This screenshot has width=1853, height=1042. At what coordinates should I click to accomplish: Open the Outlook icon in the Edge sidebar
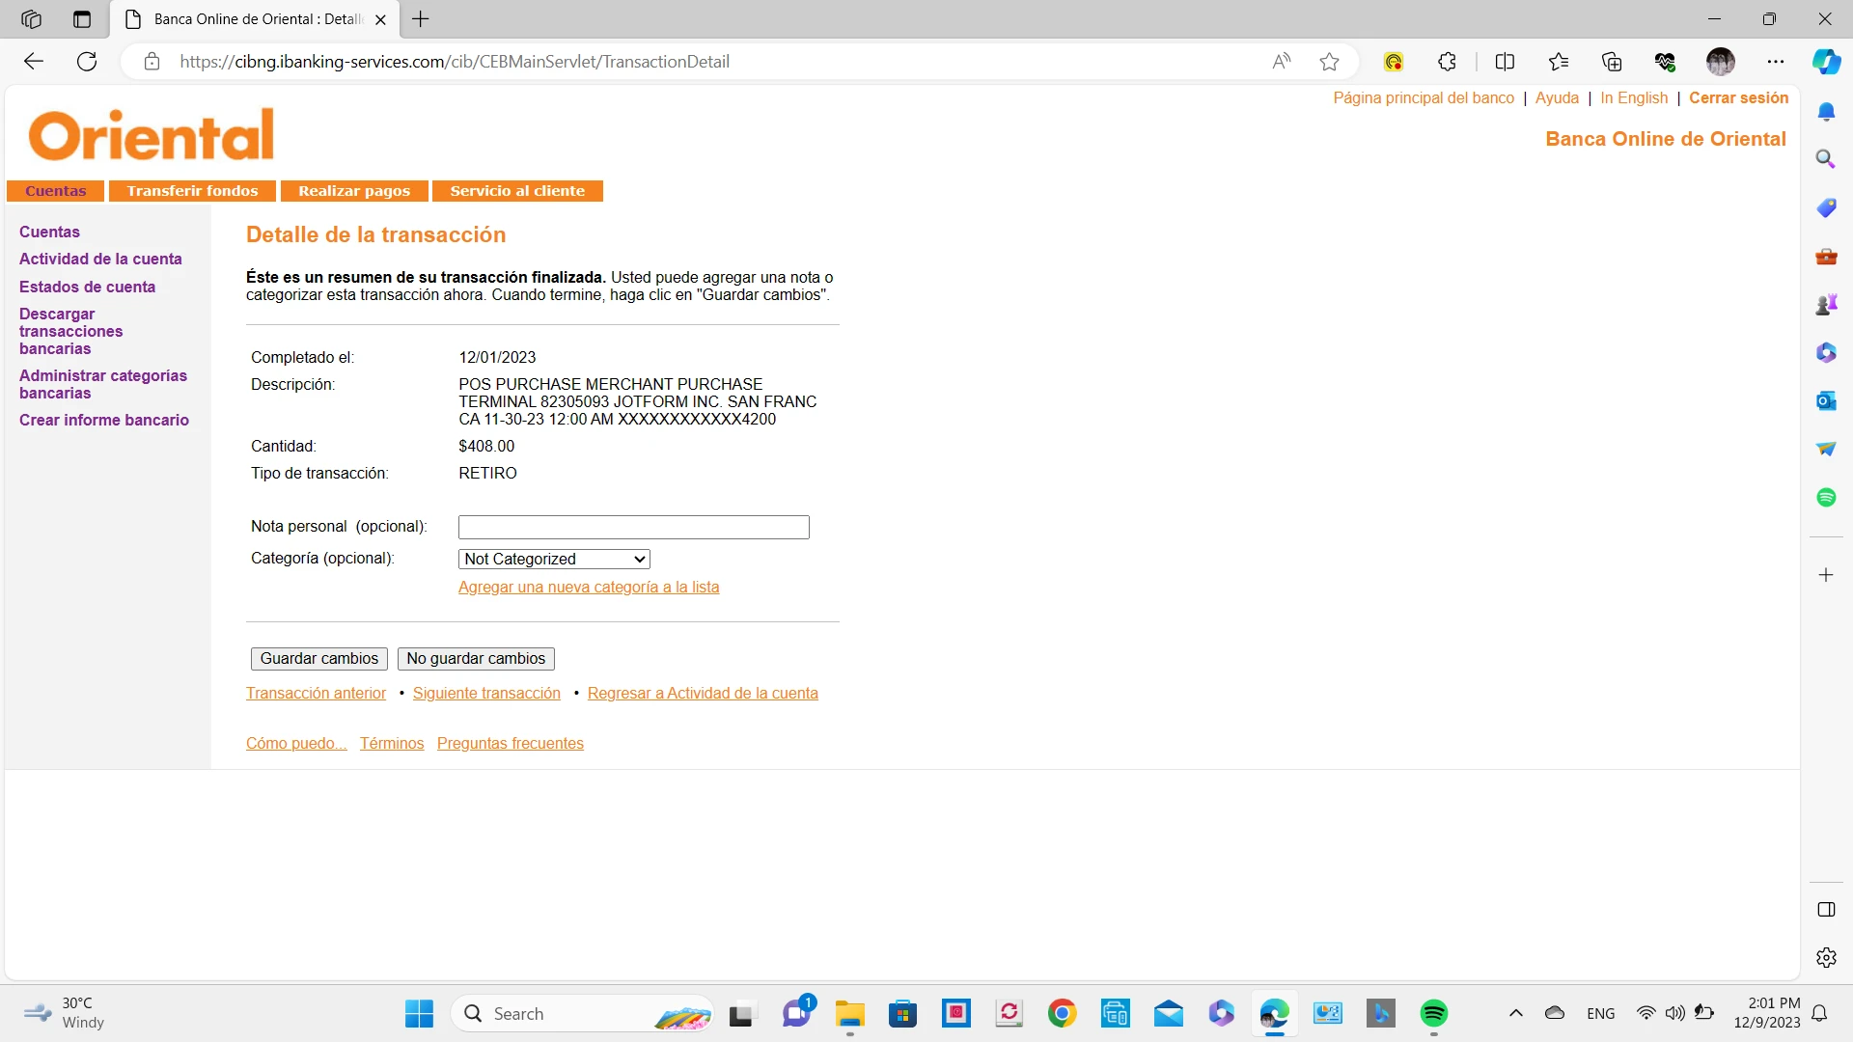coord(1826,400)
